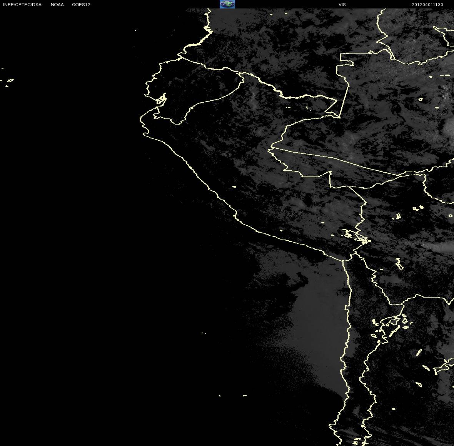Image resolution: width=454 pixels, height=446 pixels.
Task: Click the NOAA label in header
Action: 57,5
